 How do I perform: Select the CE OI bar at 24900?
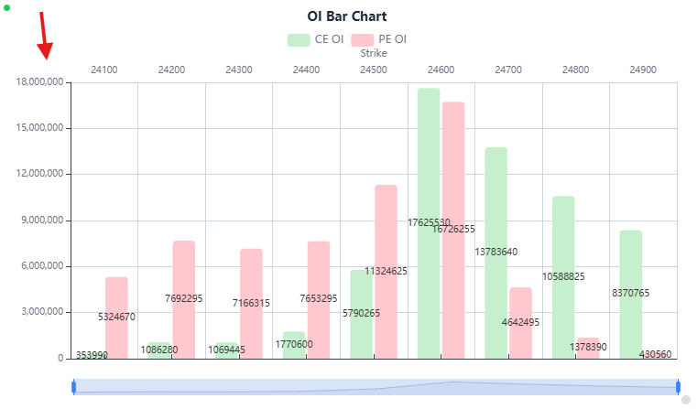(631, 294)
